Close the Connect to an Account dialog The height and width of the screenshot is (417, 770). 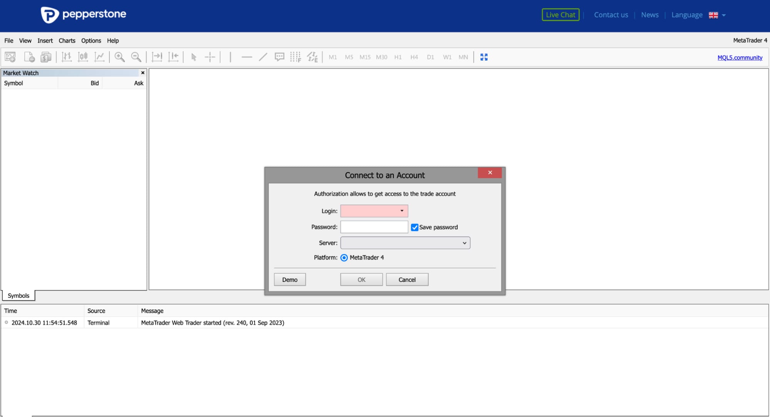pos(490,172)
